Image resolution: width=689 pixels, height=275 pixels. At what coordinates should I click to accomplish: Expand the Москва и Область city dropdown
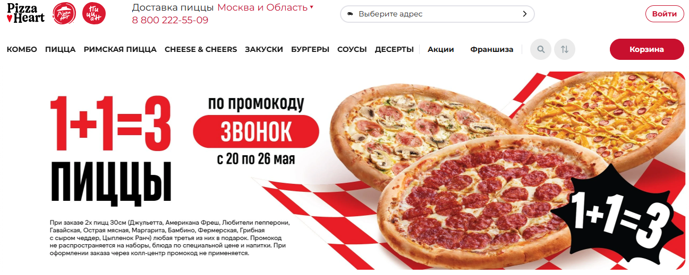point(266,7)
